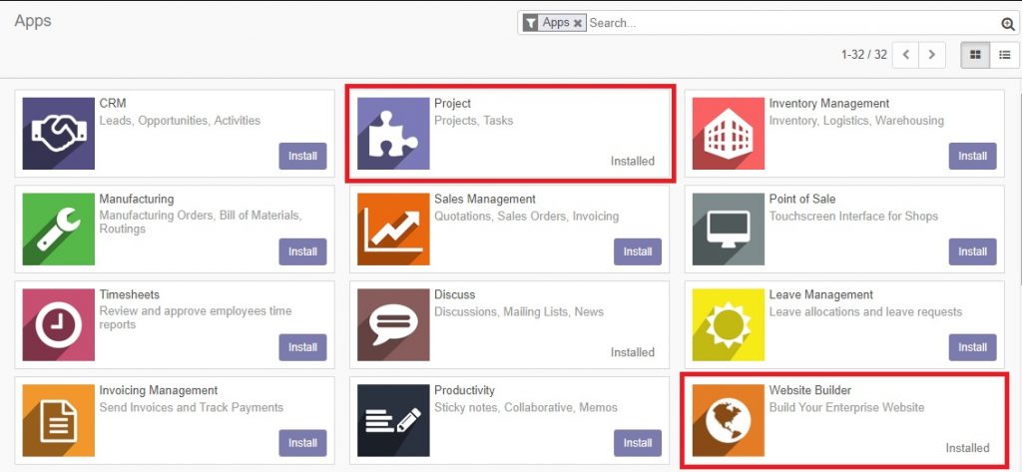Focus the Search input field
The width and height of the screenshot is (1022, 472).
tap(792, 23)
